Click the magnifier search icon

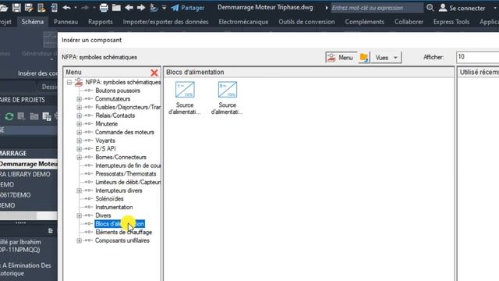pos(430,8)
